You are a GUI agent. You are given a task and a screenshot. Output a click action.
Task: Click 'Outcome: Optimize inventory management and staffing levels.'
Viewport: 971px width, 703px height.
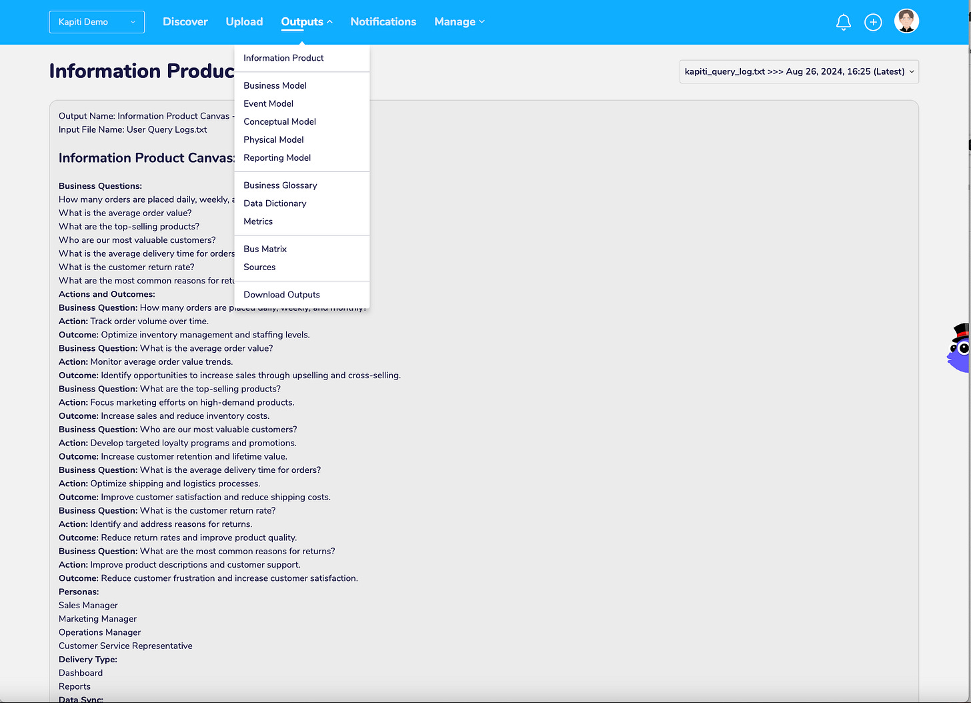(184, 335)
